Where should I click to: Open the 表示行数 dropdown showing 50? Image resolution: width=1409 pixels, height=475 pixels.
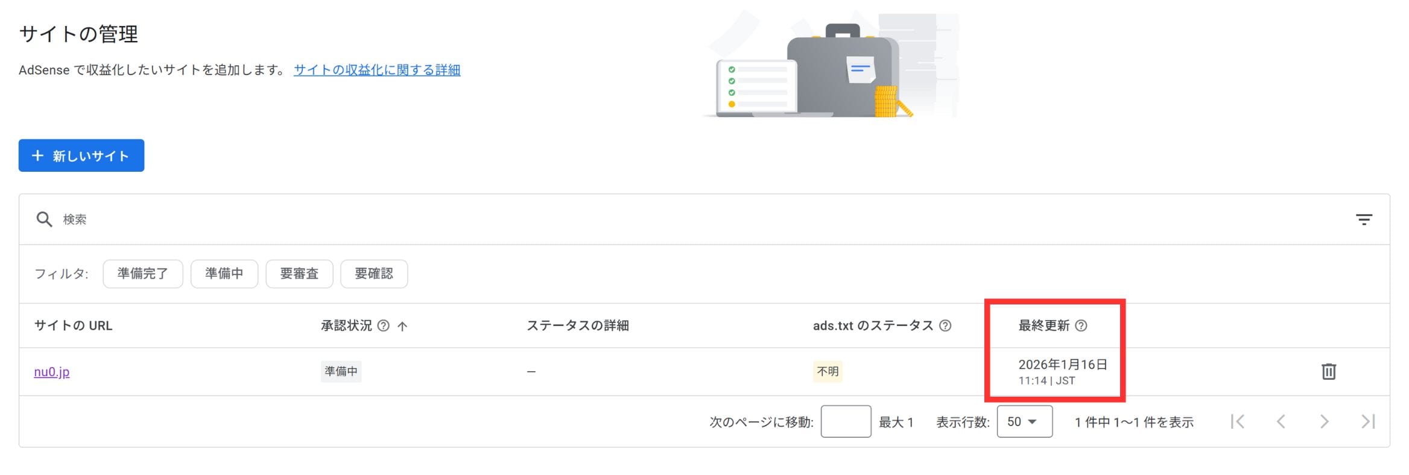[1024, 422]
